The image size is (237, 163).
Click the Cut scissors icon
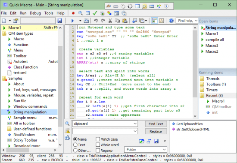(x=110, y=21)
